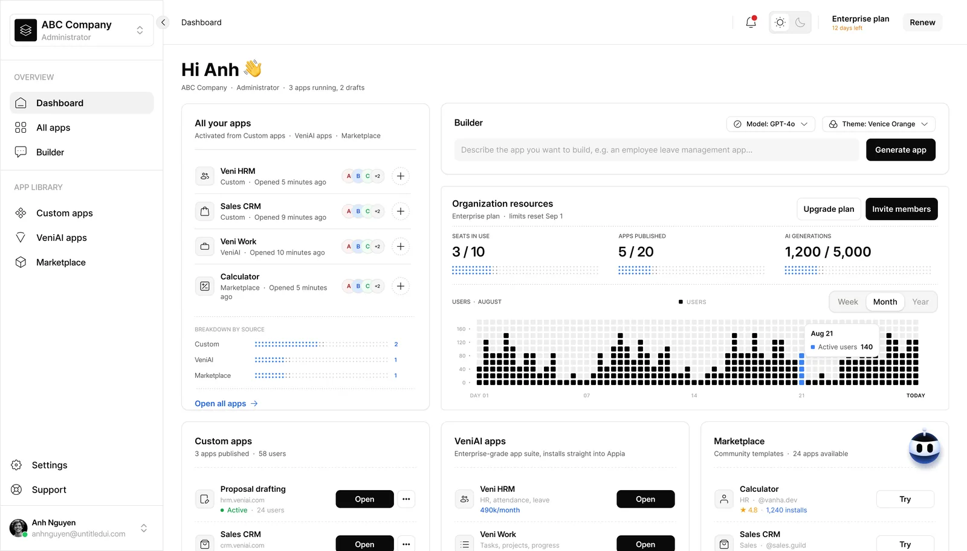This screenshot has width=967, height=551.
Task: Add member to Calculator app with plus
Action: click(401, 286)
